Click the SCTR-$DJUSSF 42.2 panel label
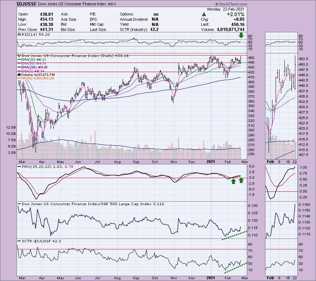This screenshot has width=316, height=281. click(x=41, y=241)
